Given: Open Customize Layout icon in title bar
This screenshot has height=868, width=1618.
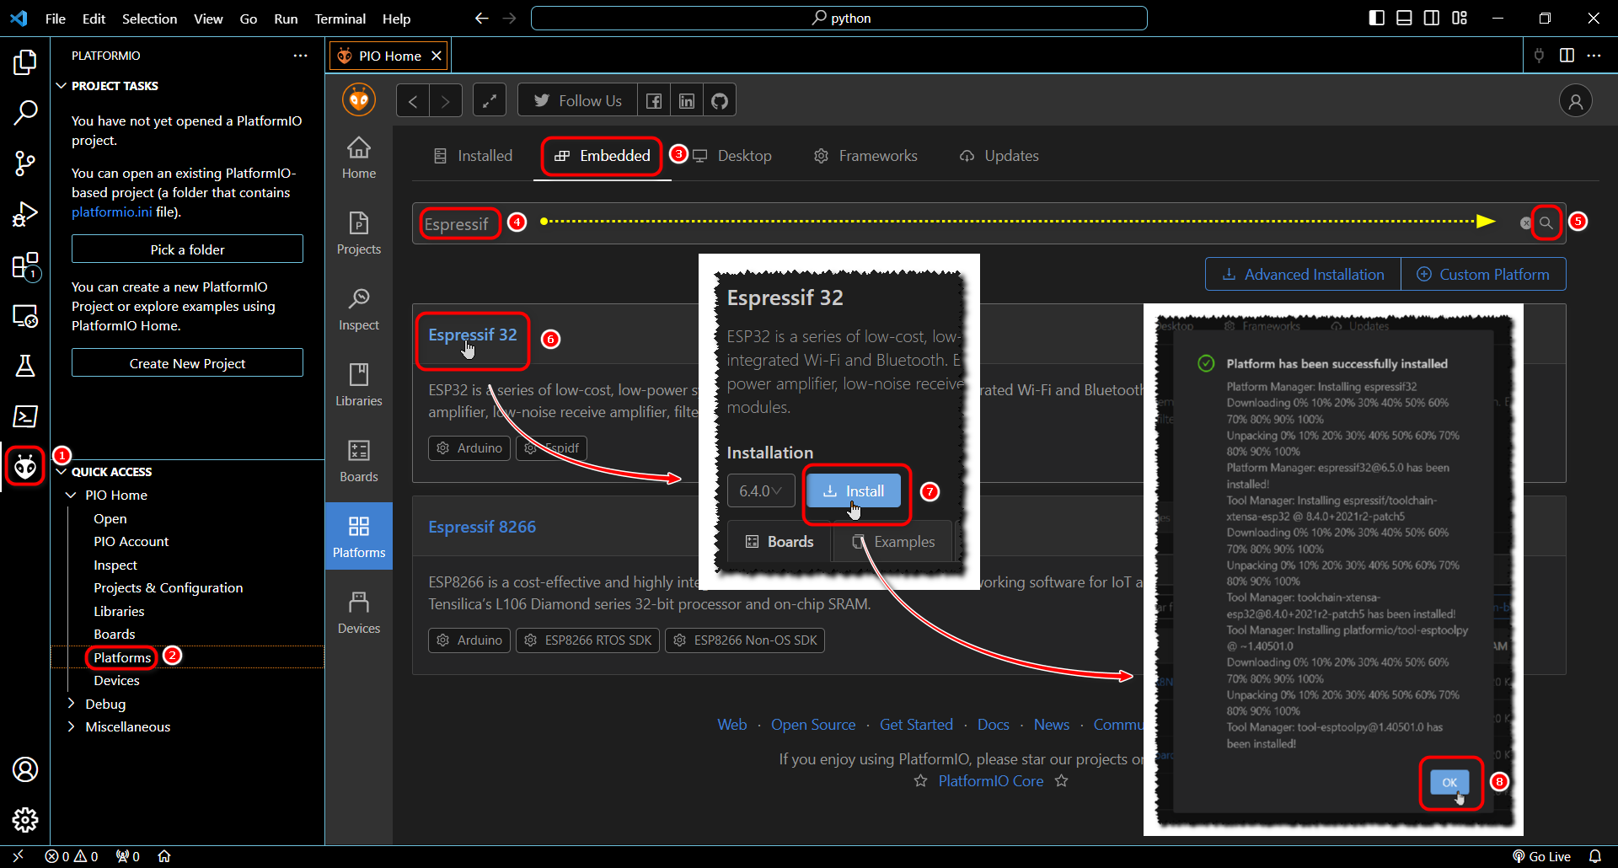Looking at the screenshot, I should (x=1460, y=18).
